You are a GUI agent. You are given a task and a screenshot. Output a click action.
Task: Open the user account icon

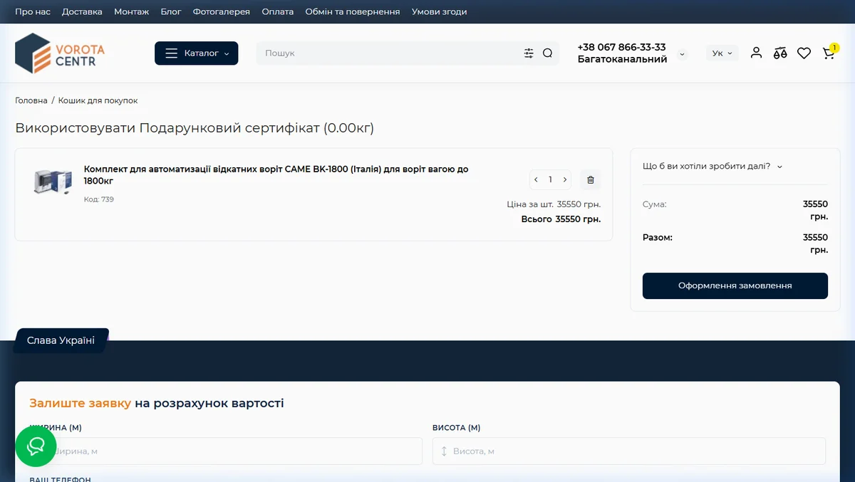(757, 53)
